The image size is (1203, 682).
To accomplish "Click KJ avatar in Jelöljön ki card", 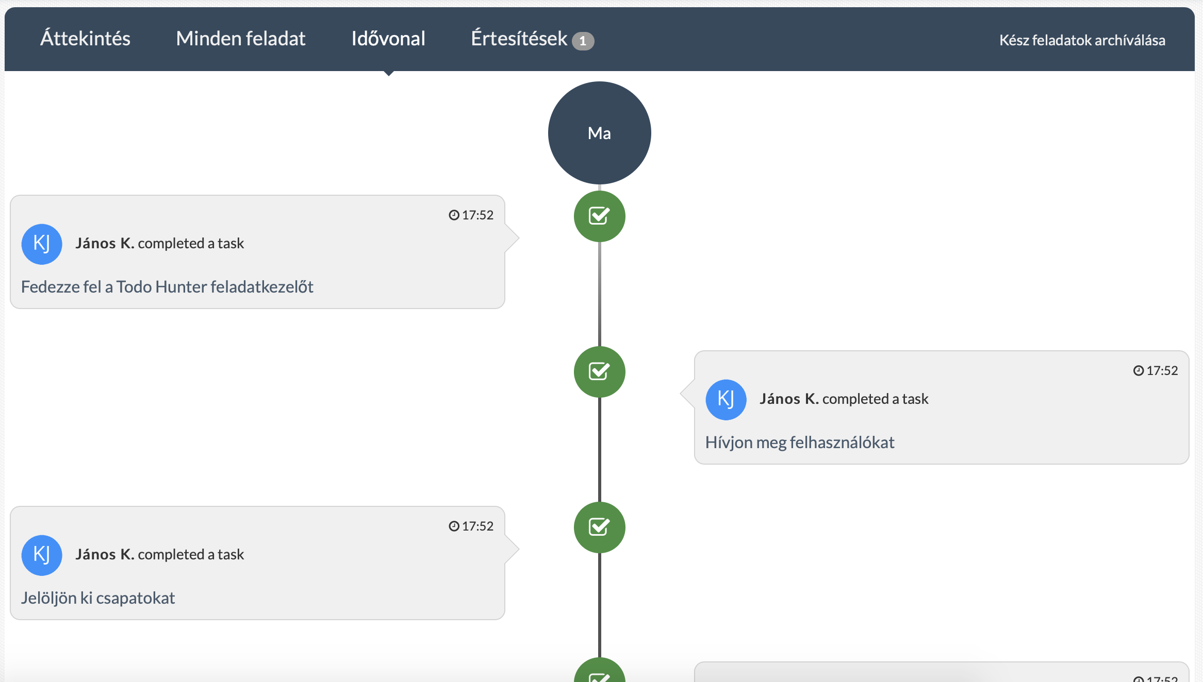I will point(42,555).
